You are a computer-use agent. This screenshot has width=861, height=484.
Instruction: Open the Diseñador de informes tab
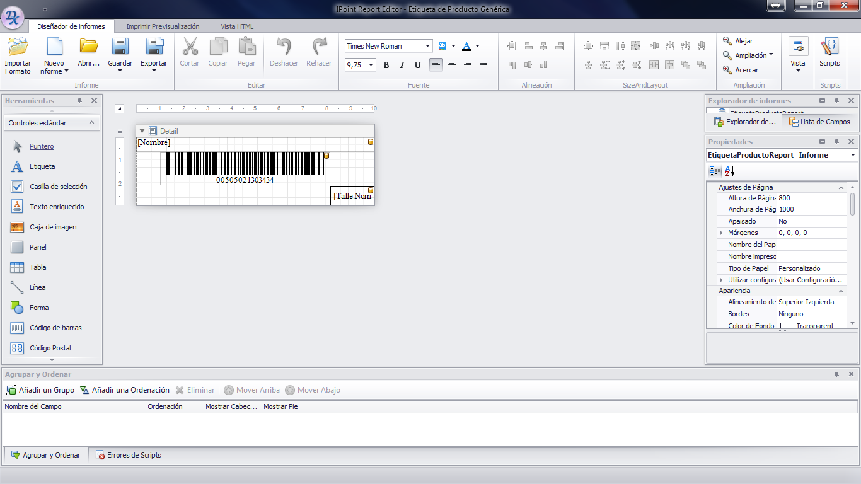71,26
